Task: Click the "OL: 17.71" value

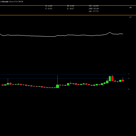Action: [94, 11]
